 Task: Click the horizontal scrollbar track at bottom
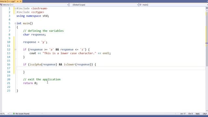tap(109, 114)
